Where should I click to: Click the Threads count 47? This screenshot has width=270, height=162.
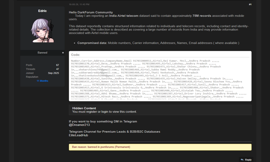coord(58,69)
